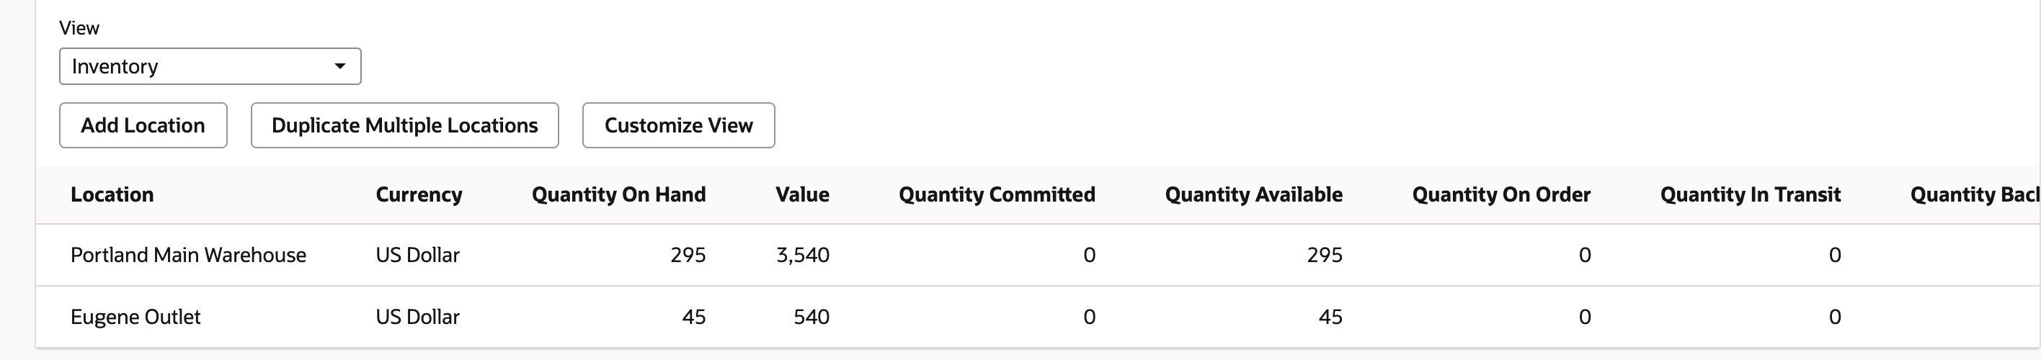Click Eugene Outlet's US Dollar currency cell
Viewport: 2041px width, 360px height.
click(417, 317)
